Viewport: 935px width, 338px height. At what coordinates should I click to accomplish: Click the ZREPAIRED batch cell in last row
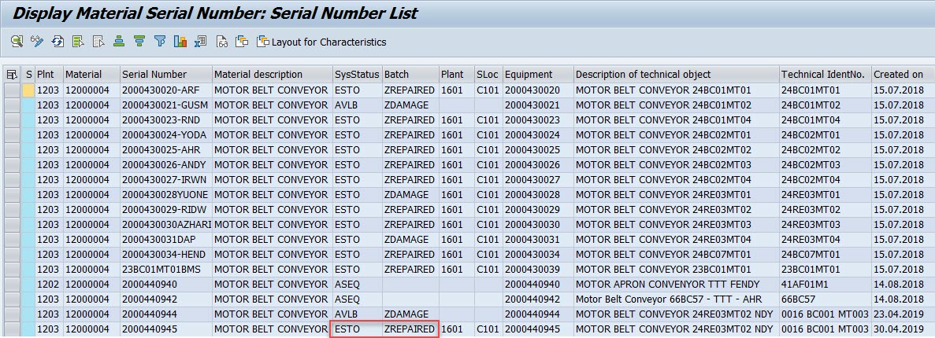(409, 329)
